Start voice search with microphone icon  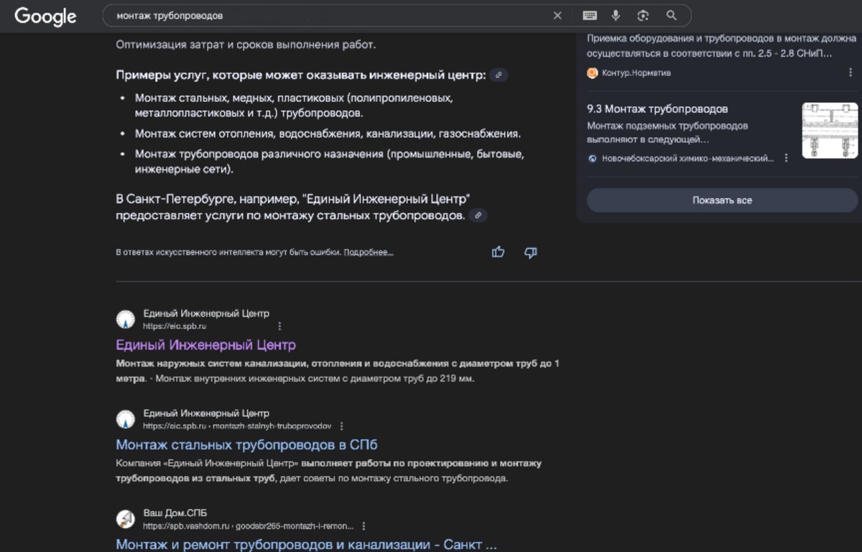click(616, 15)
